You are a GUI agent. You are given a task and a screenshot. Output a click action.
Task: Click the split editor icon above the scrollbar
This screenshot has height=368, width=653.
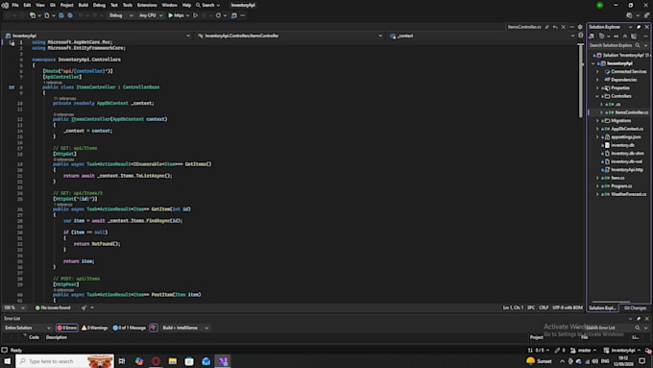[x=581, y=36]
